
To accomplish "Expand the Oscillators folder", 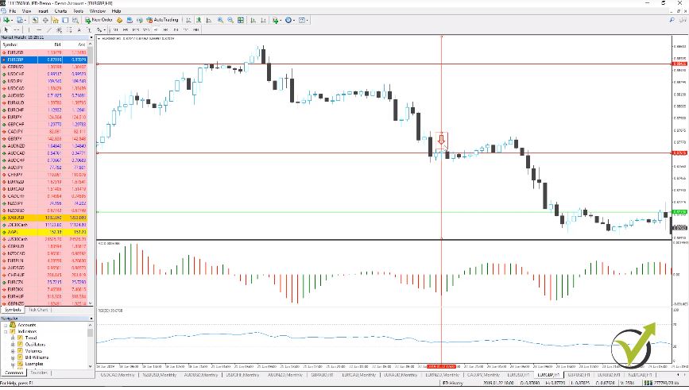I will click(x=13, y=345).
